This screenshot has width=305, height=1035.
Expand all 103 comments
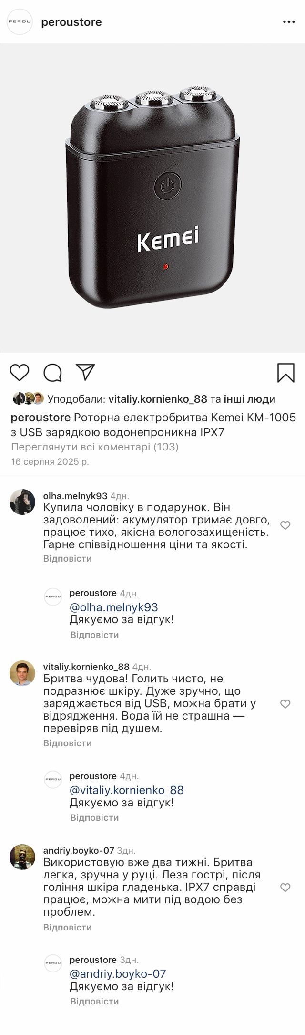[x=94, y=447]
